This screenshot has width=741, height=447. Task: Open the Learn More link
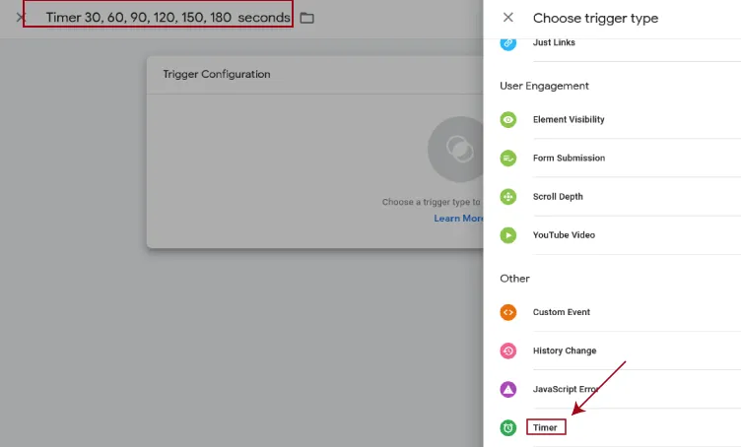click(458, 219)
